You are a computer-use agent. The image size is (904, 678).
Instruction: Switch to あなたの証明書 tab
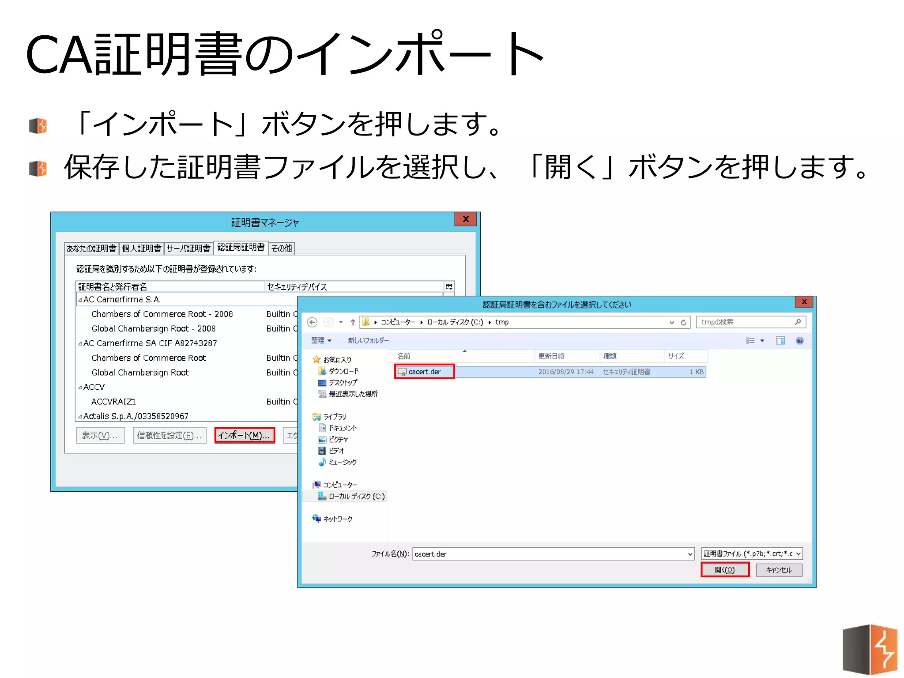[91, 248]
